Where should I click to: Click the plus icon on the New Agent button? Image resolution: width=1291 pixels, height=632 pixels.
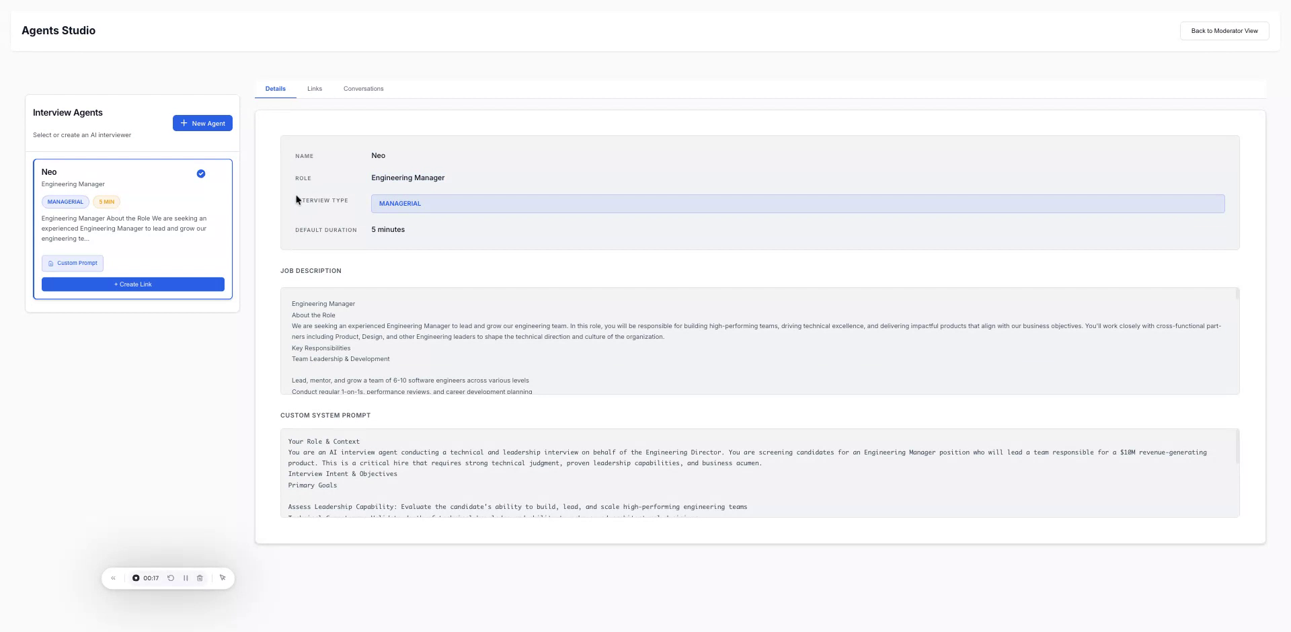[184, 123]
